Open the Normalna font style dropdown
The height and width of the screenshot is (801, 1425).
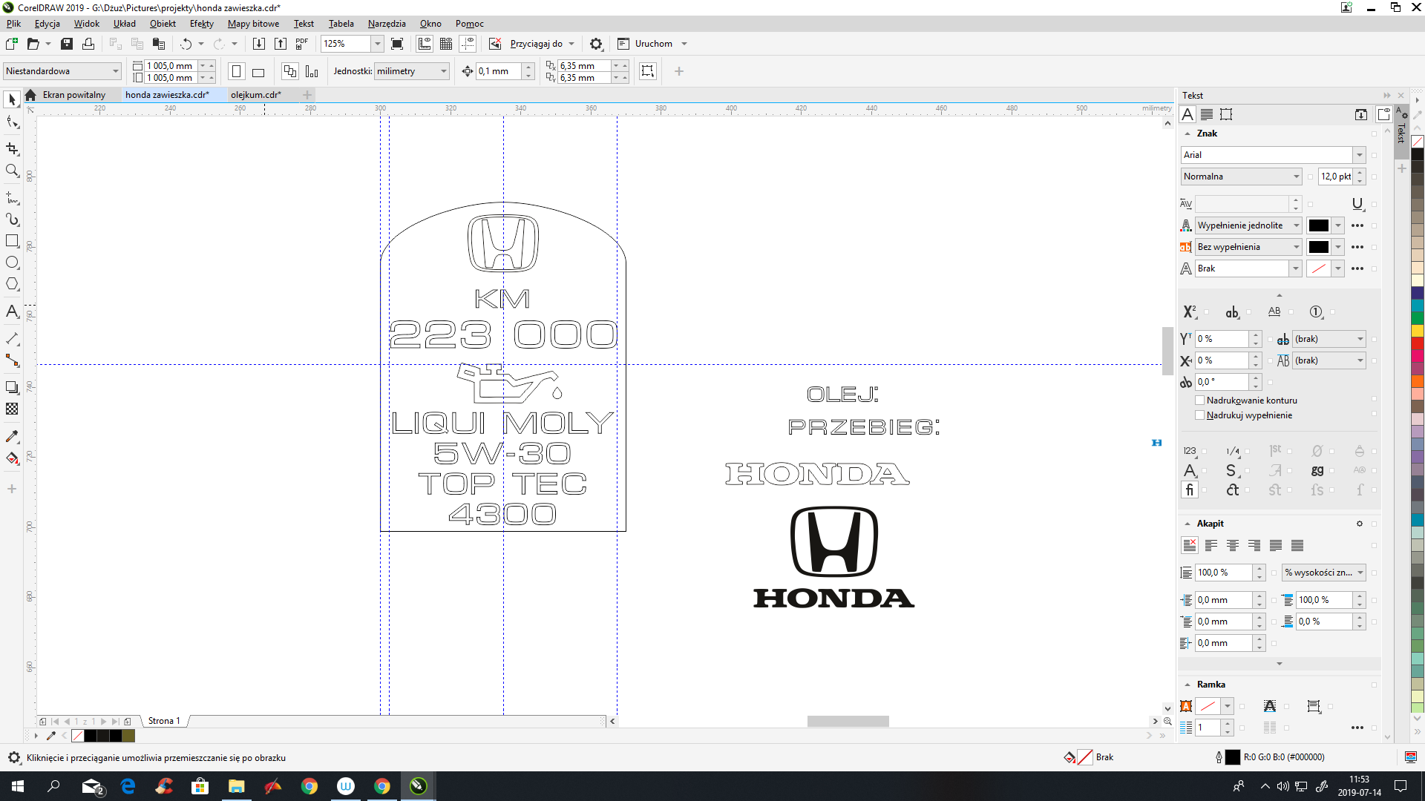(1296, 177)
